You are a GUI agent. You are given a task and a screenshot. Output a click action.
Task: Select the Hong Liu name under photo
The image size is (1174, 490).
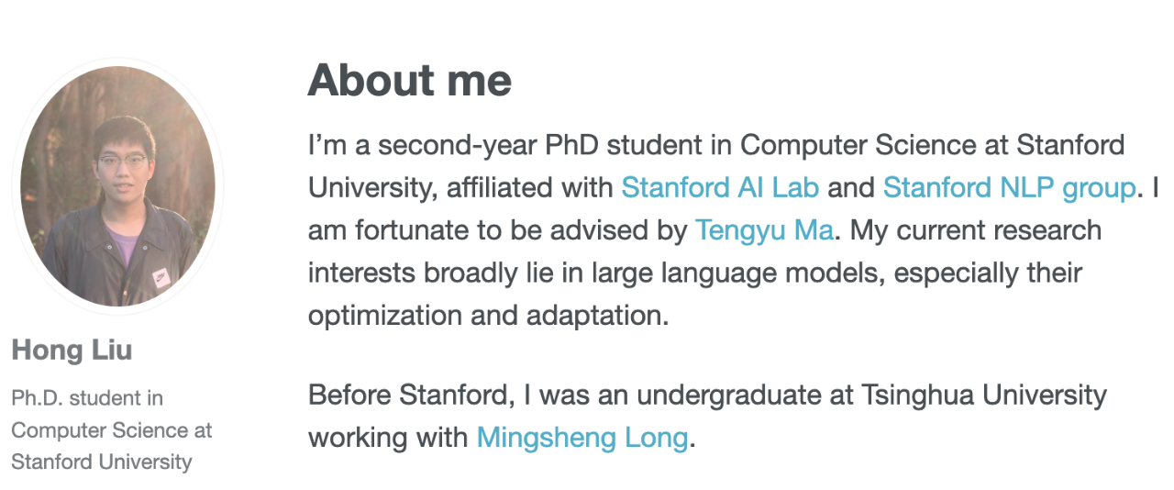72,350
